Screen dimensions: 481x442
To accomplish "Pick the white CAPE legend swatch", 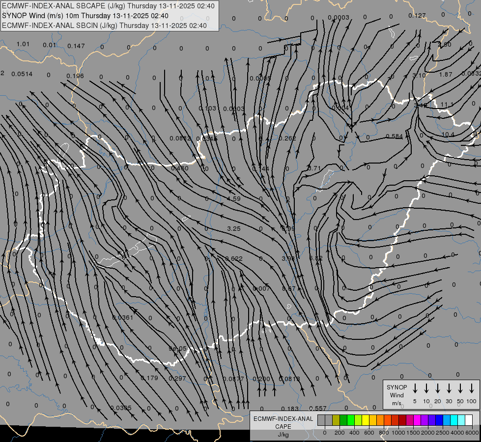I will pyautogui.click(x=468, y=420).
